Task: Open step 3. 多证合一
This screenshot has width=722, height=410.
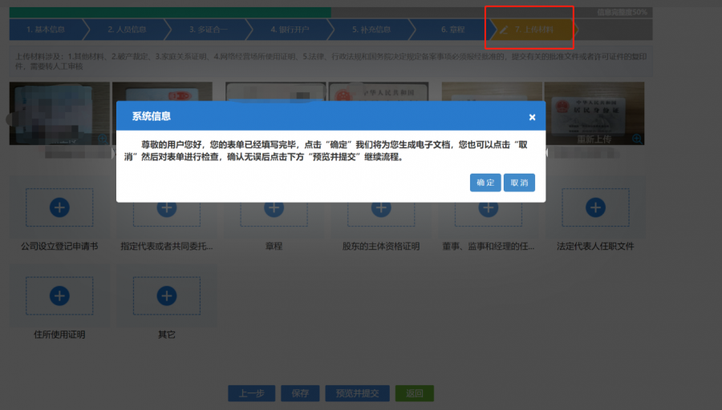Action: (208, 30)
